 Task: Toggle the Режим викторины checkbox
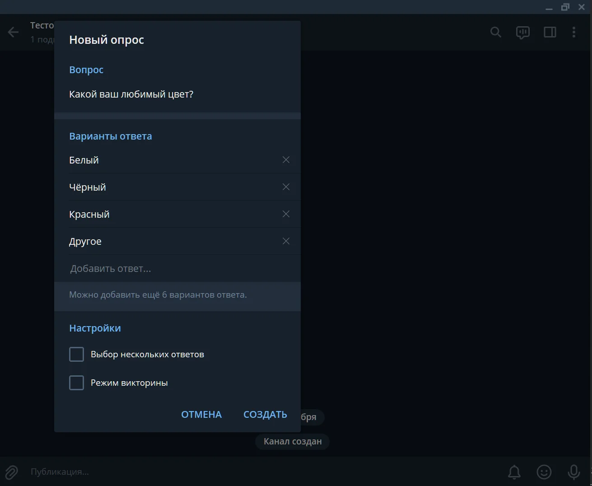(x=77, y=383)
